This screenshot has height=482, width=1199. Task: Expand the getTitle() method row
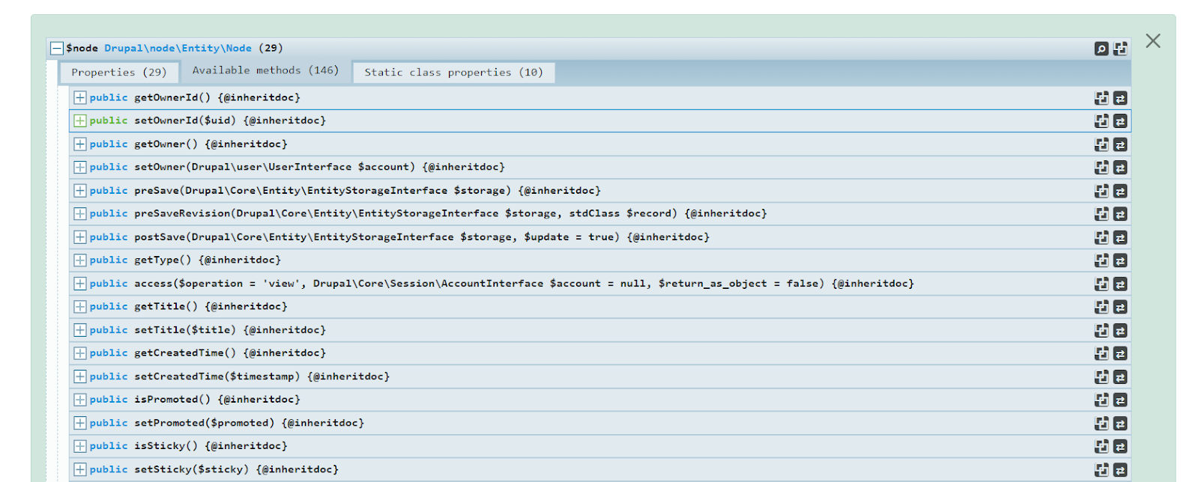click(x=80, y=306)
